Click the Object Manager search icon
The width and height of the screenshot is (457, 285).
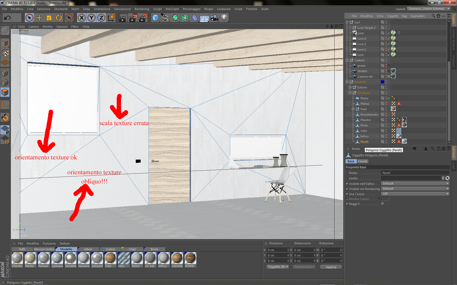(x=433, y=16)
